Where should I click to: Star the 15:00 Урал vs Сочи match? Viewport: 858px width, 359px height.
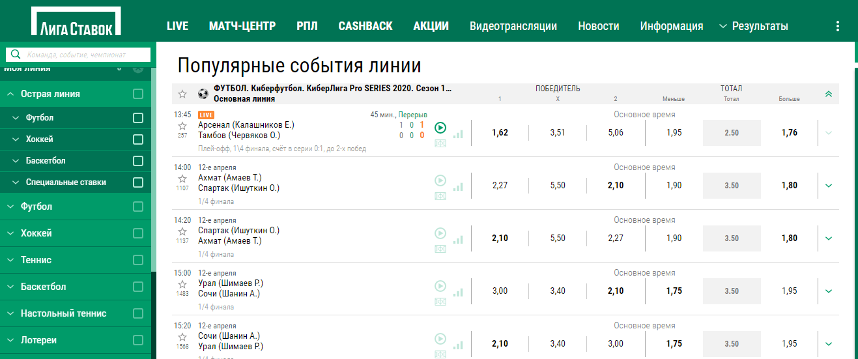click(182, 284)
